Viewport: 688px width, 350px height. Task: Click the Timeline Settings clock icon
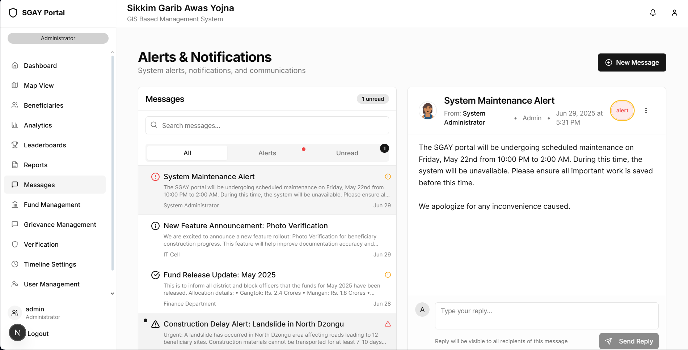[x=15, y=264]
